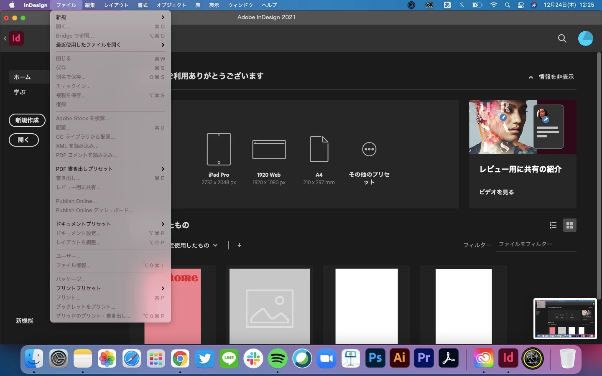The height and width of the screenshot is (376, 602).
Task: Open the レイアウト menu
Action: [x=116, y=5]
